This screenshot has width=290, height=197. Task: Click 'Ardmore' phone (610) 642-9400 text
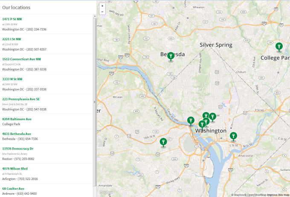coord(26,194)
